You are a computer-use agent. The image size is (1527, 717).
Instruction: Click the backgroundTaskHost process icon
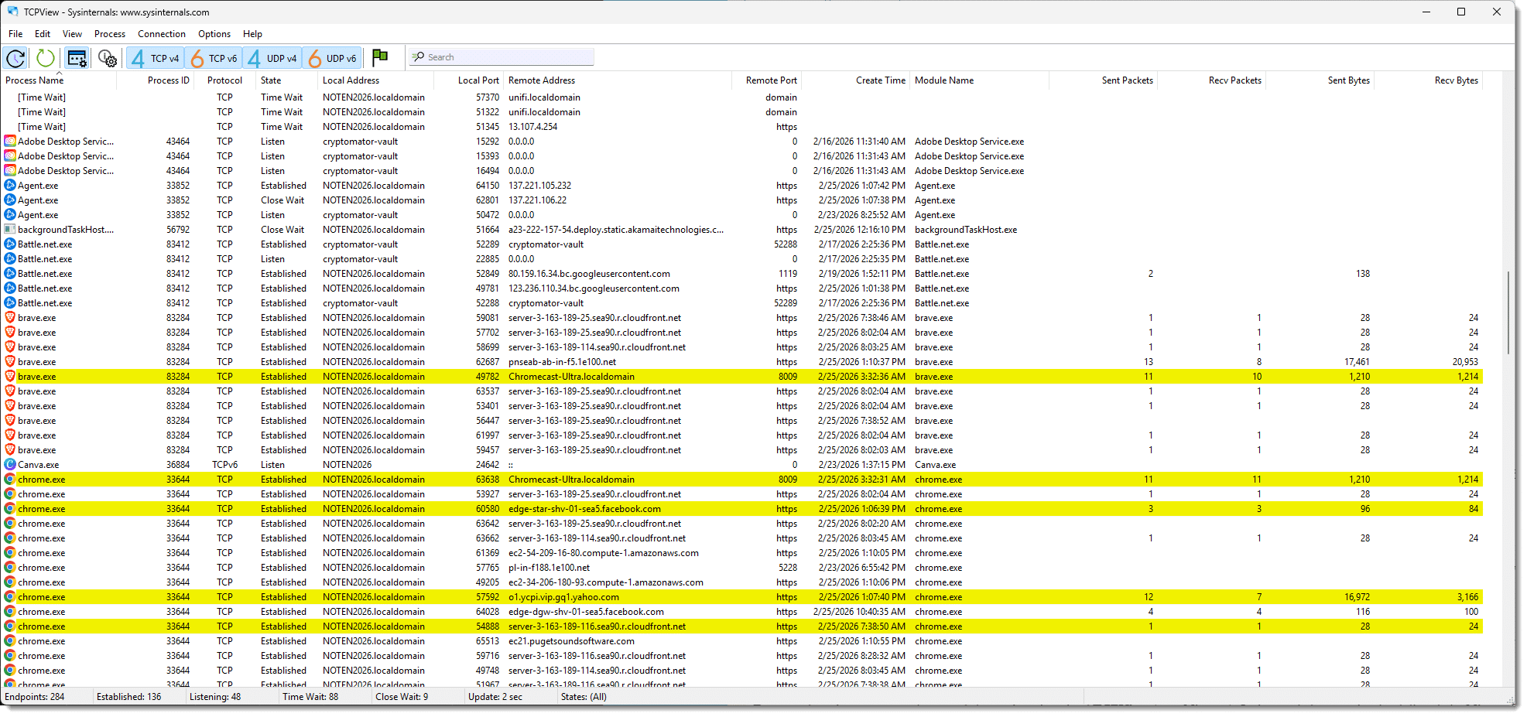click(10, 230)
